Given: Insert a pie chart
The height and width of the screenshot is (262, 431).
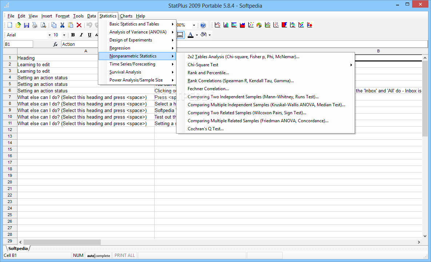Looking at the screenshot, I should coord(259,25).
